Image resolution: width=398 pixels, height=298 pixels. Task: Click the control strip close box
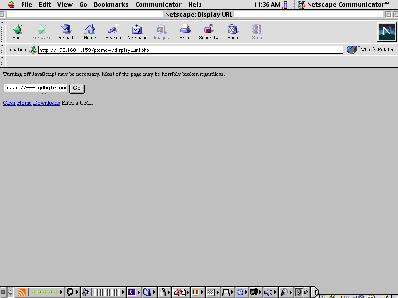(3, 292)
